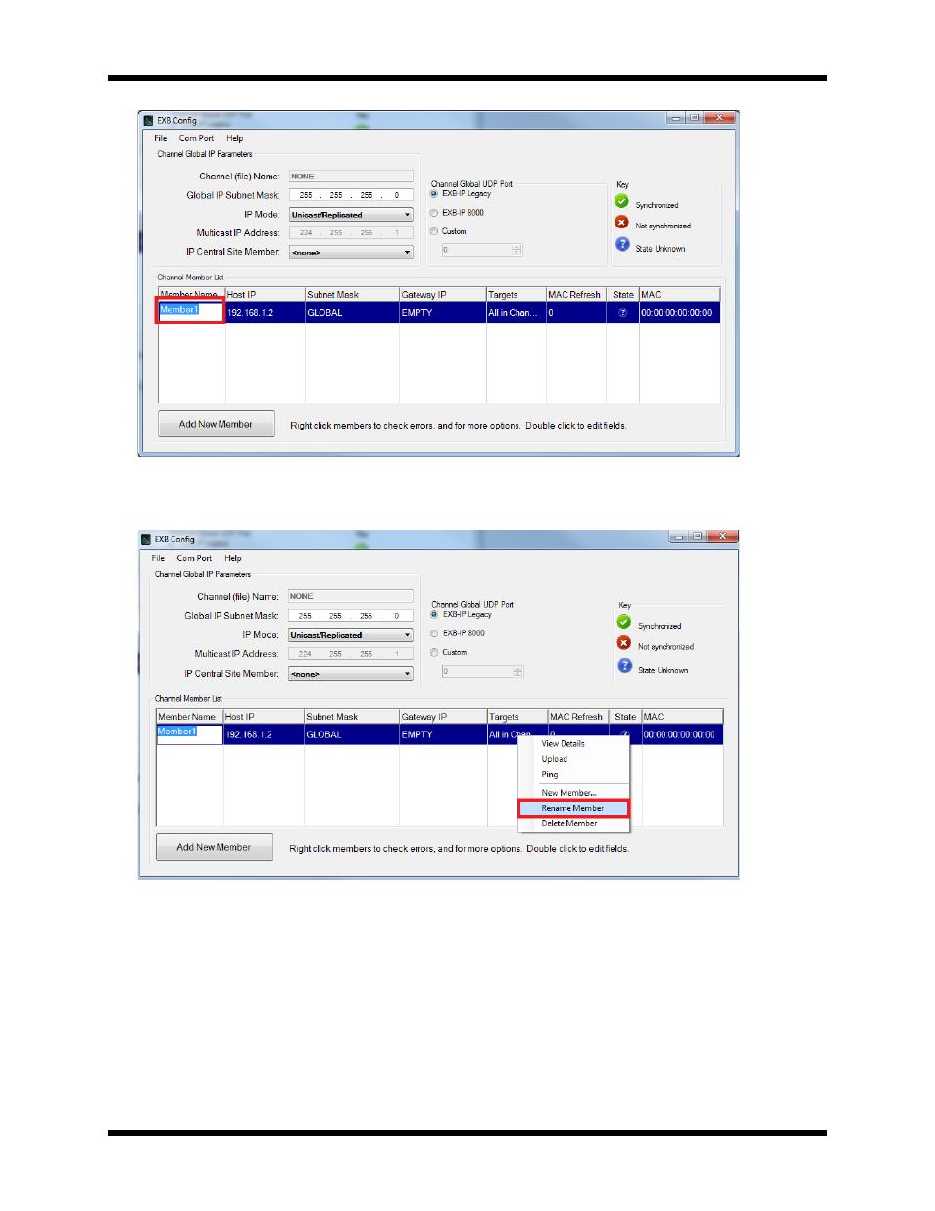The height and width of the screenshot is (1211, 935).
Task: Click Channel (file) Name field in lower window
Action: pyautogui.click(x=351, y=596)
